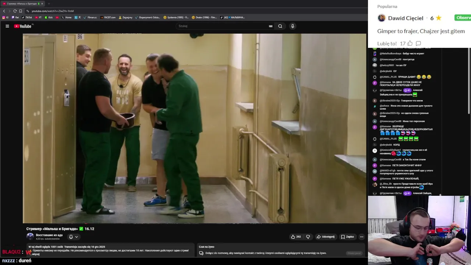Open a new browser tab with plus

tap(49, 4)
